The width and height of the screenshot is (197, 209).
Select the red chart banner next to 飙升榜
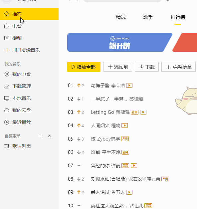pos(186,42)
